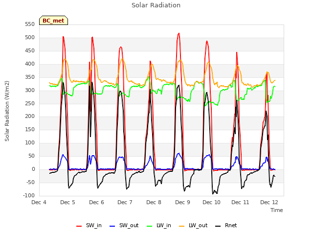Image resolution: width=313 pixels, height=235 pixels.
Task: Click the 450 y-axis tick label
Action: click(30, 51)
